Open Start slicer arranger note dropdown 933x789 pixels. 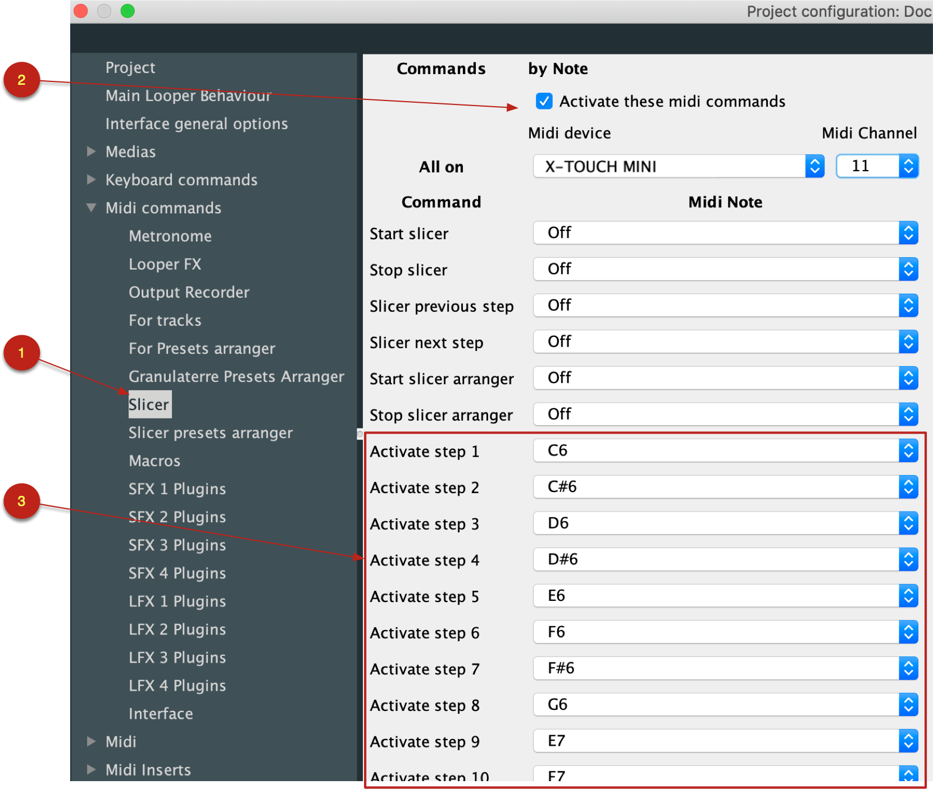coord(725,378)
